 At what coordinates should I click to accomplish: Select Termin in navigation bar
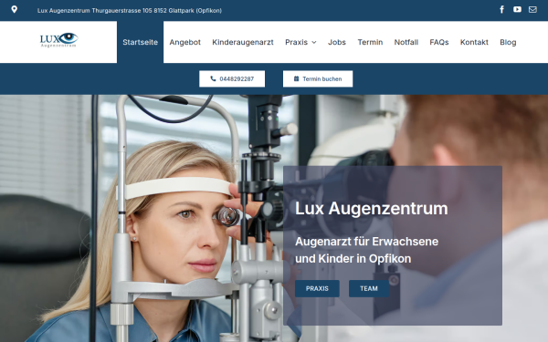tap(370, 42)
